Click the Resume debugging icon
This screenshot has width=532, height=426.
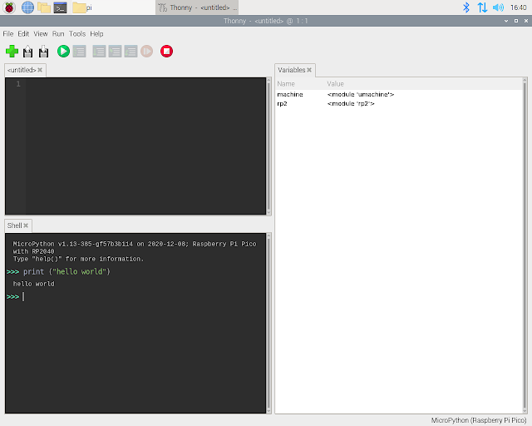click(146, 52)
